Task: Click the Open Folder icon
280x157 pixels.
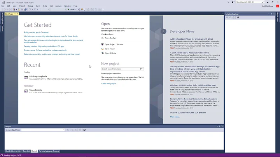Action: point(103,49)
